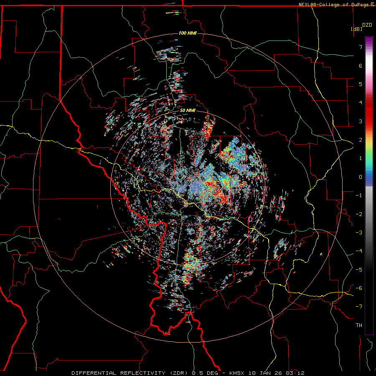Image resolution: width=376 pixels, height=376 pixels.
Task: Click the 2 value on color scale
Action: 361,140
